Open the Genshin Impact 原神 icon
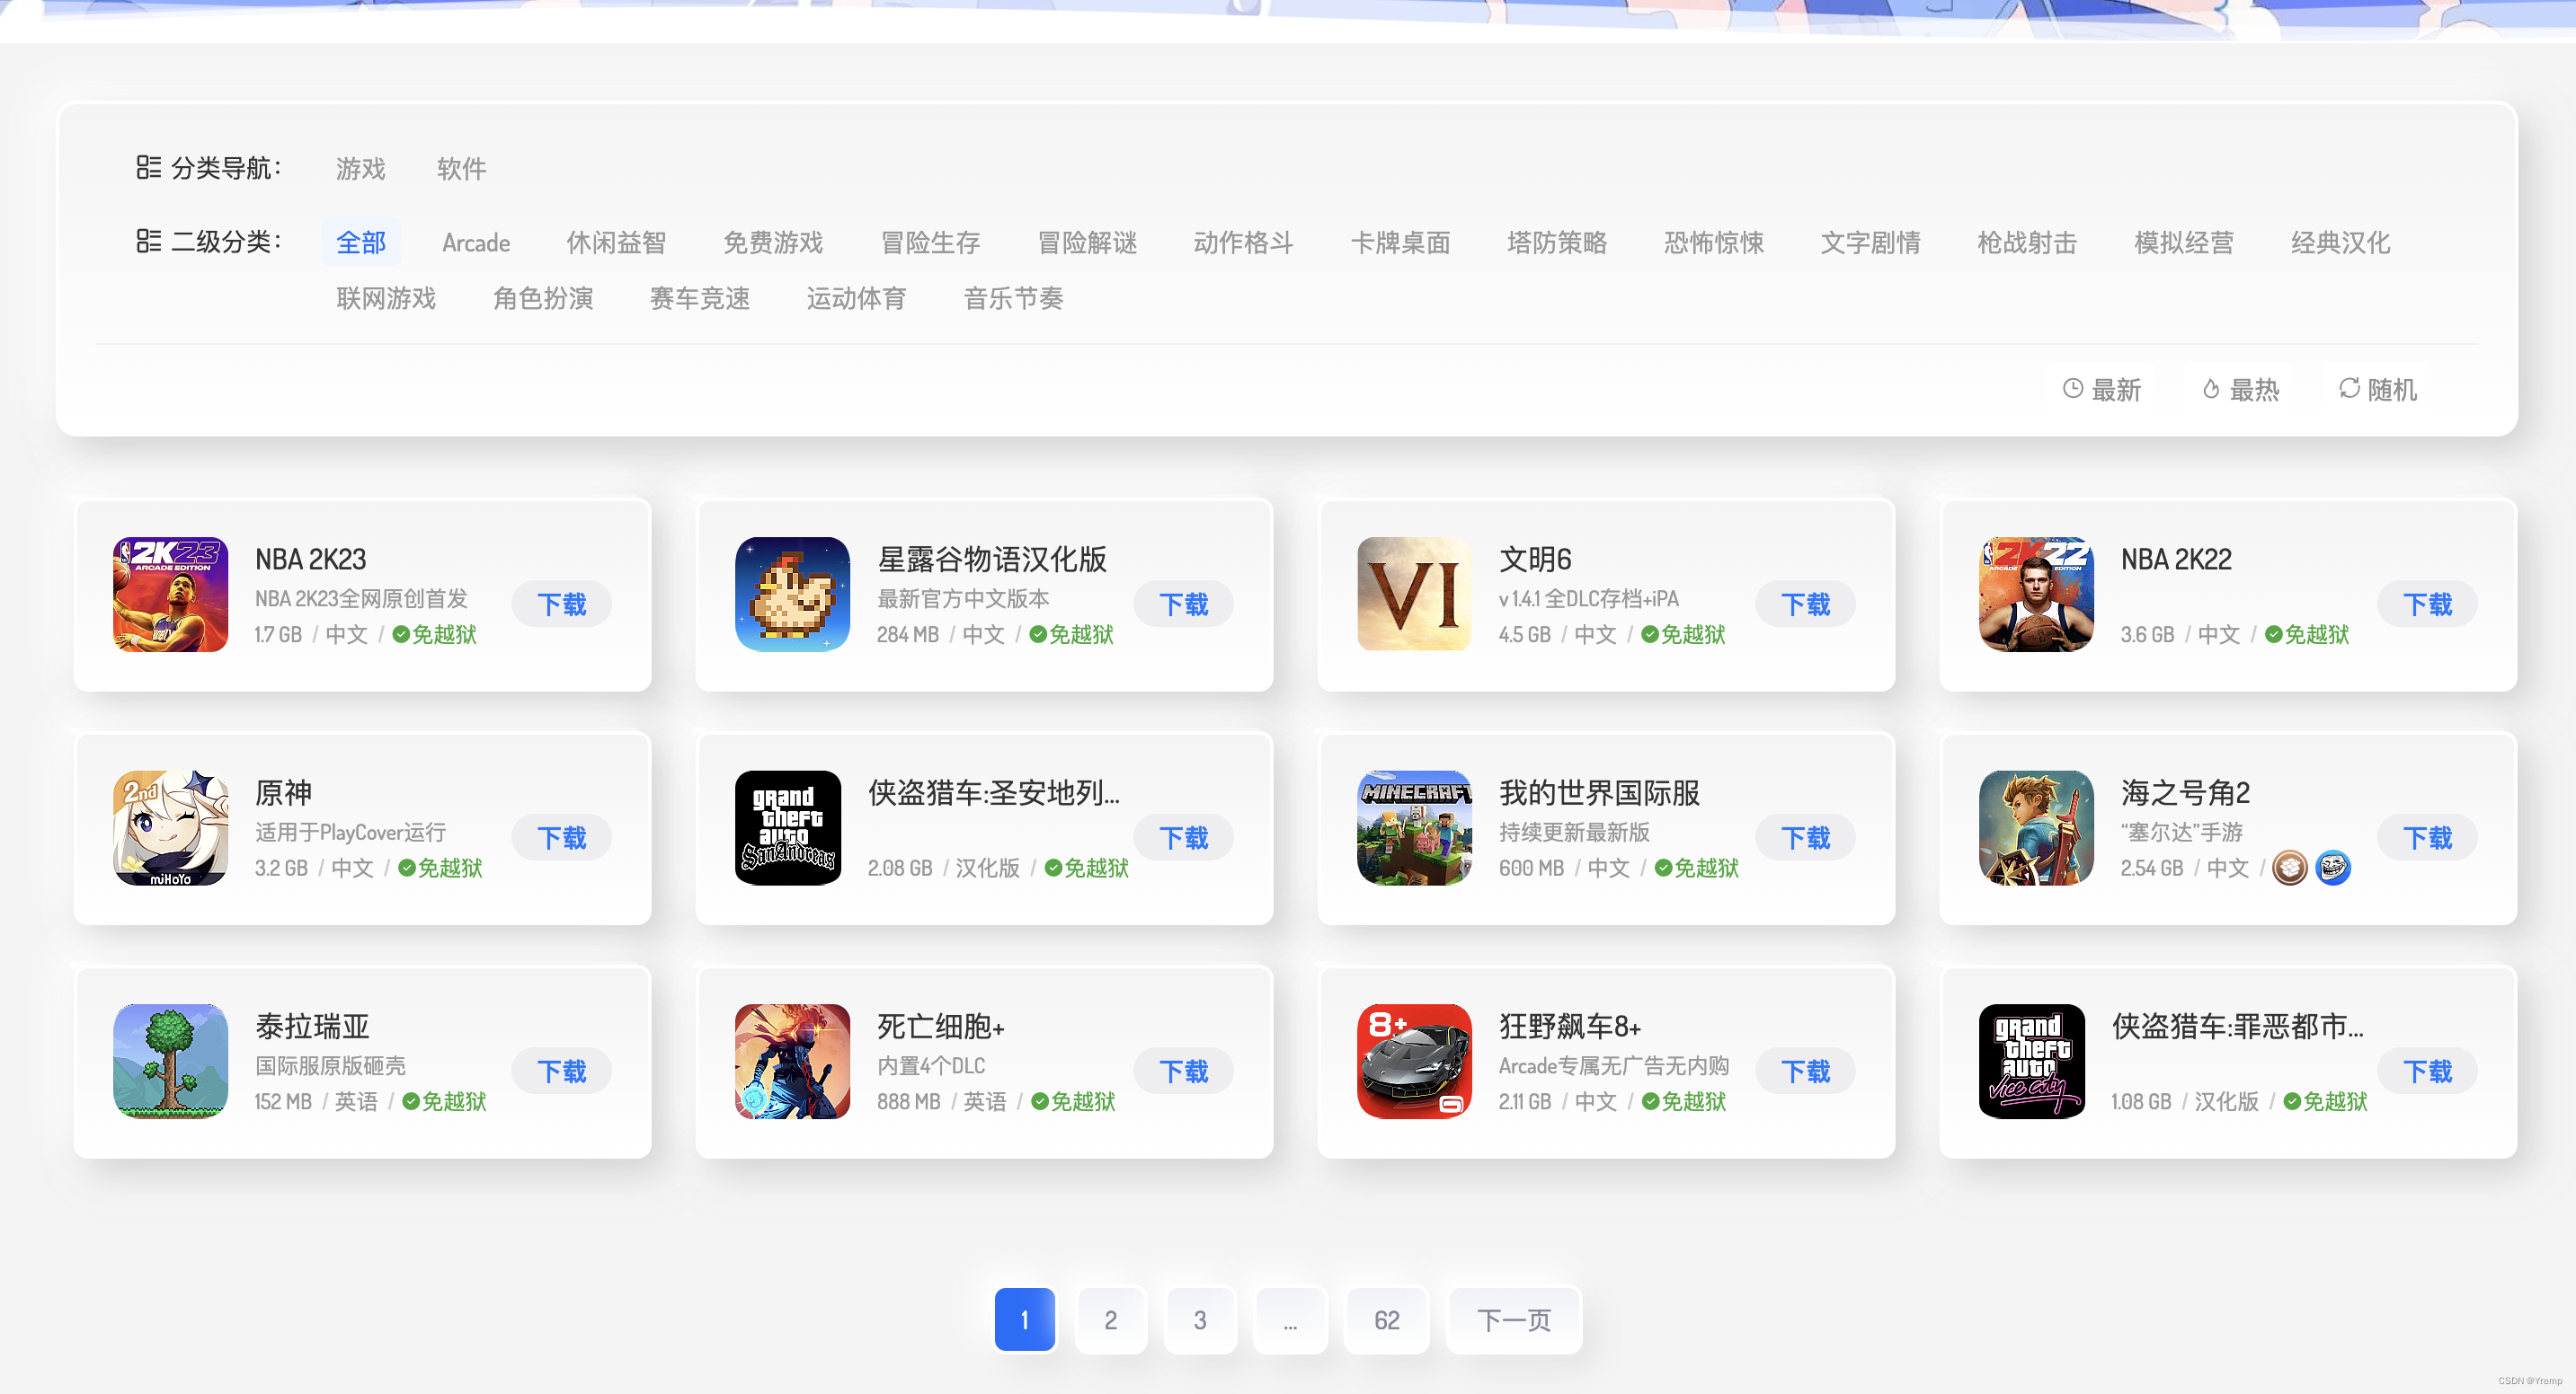The image size is (2576, 1394). [x=170, y=827]
